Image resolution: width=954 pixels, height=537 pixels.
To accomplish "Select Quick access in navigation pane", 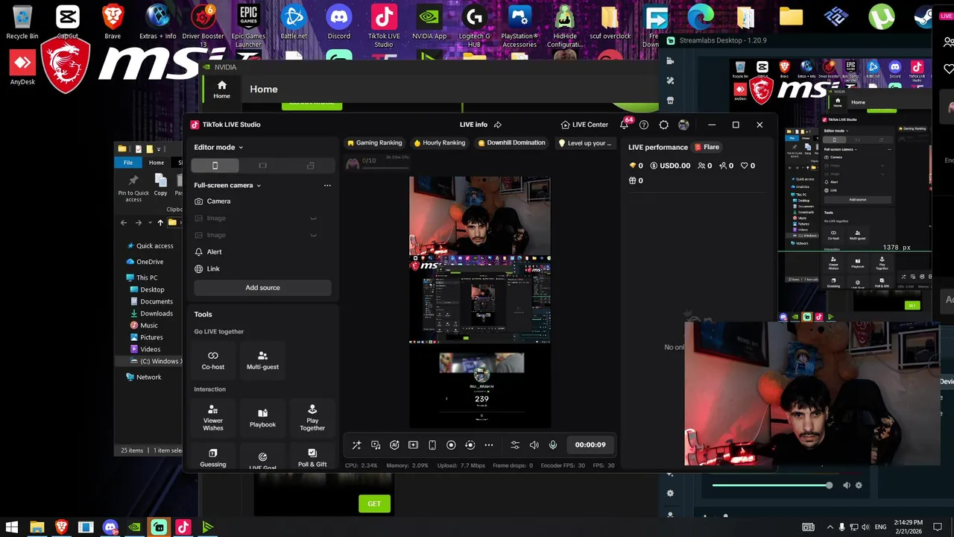I will coord(154,246).
